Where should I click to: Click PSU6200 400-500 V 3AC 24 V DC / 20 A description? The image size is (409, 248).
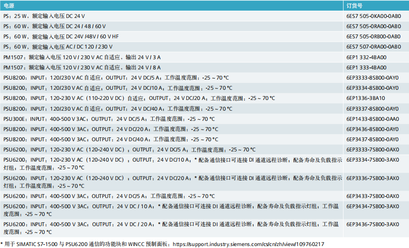point(171,228)
